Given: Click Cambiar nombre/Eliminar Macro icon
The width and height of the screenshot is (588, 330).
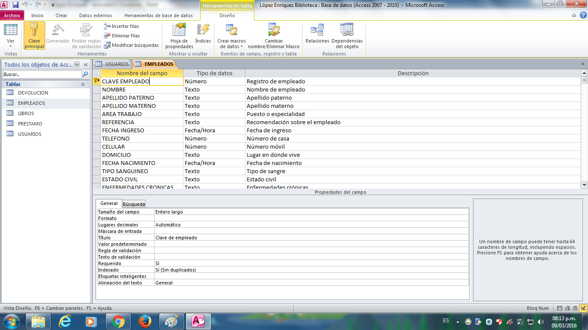Looking at the screenshot, I should [274, 31].
